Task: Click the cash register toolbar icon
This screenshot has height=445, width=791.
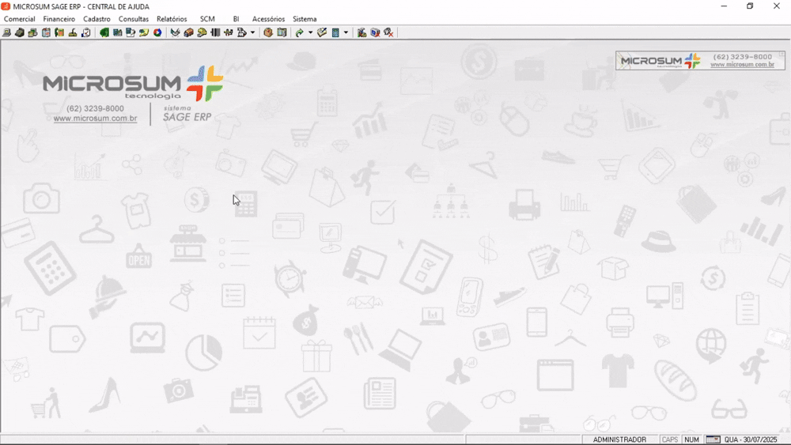Action: pos(19,32)
